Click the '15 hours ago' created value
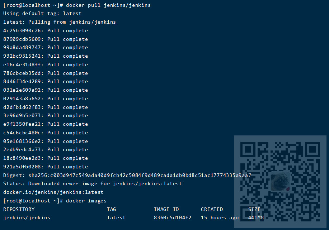The width and height of the screenshot is (329, 230). click(220, 218)
